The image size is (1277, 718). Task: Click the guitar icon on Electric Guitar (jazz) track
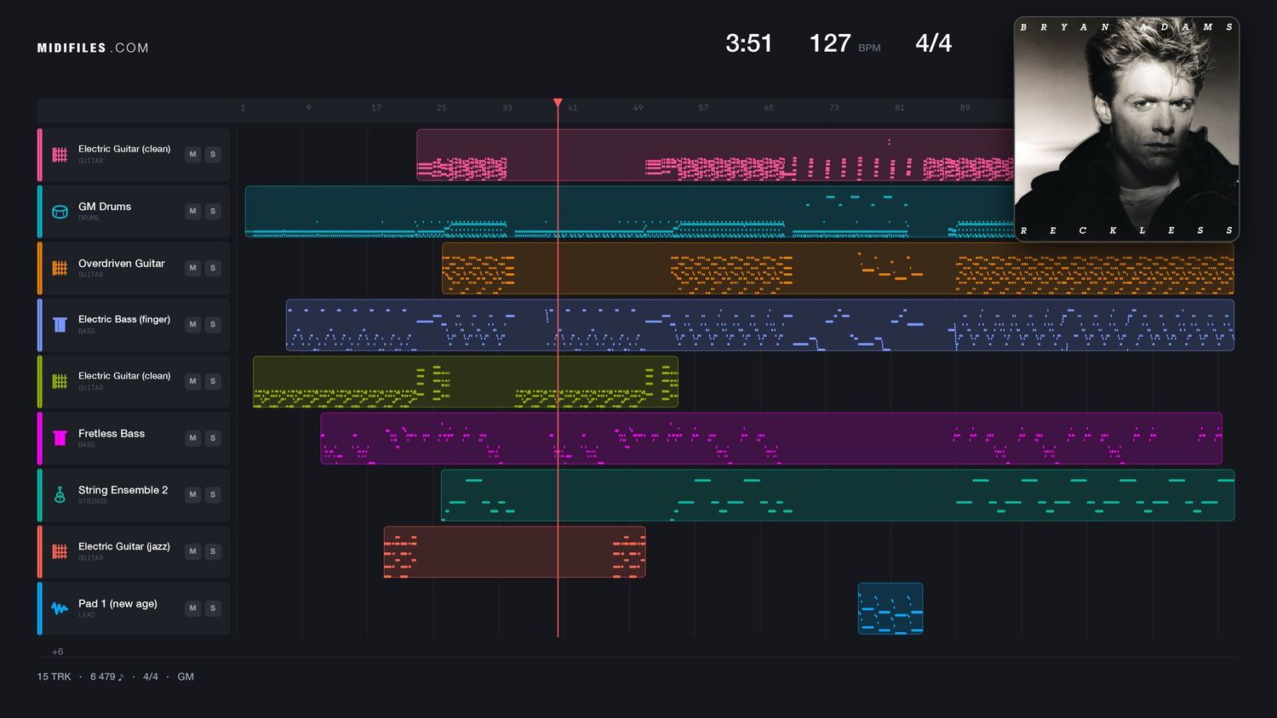coord(60,551)
